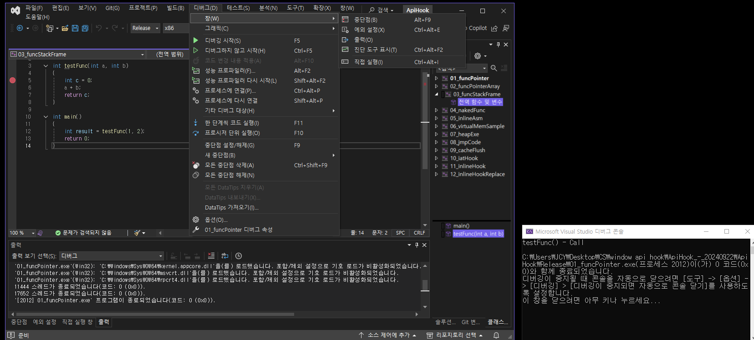Switch to the Class View (클래스) bottom tab
The height and width of the screenshot is (340, 754).
point(498,322)
